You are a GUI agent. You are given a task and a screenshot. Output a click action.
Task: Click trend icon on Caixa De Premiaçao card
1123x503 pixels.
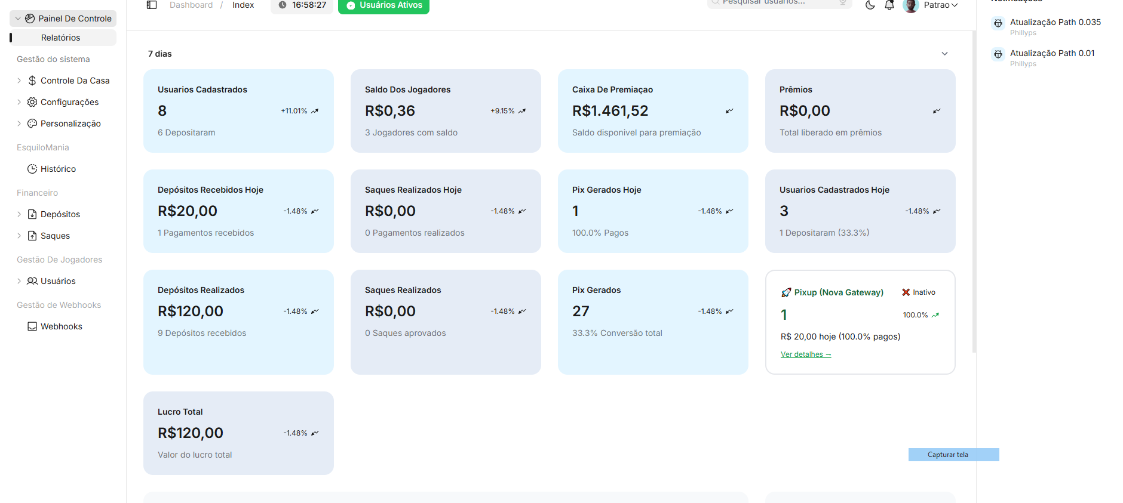729,111
